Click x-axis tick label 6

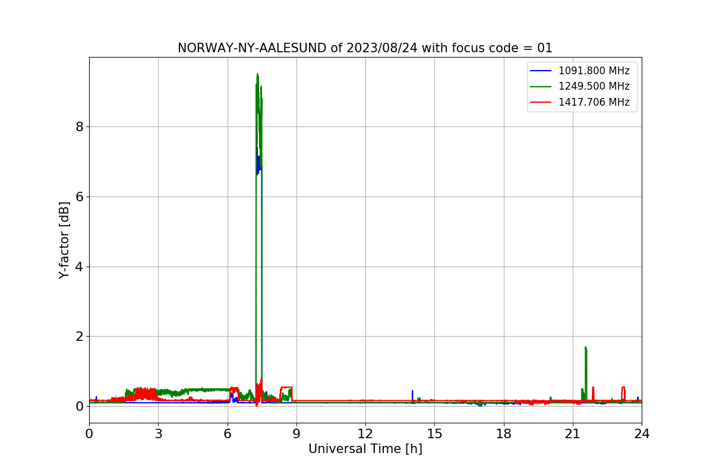(227, 434)
